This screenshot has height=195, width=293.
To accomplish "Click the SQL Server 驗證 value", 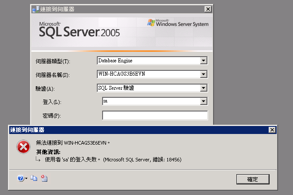I will pyautogui.click(x=116, y=88).
